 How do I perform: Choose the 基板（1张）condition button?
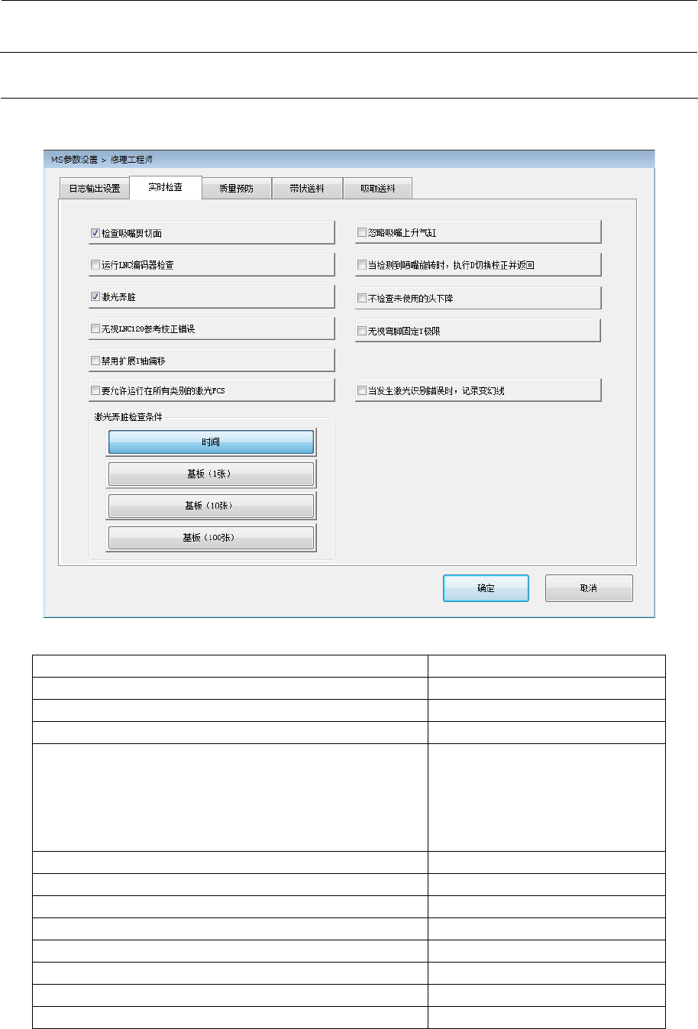[x=211, y=474]
